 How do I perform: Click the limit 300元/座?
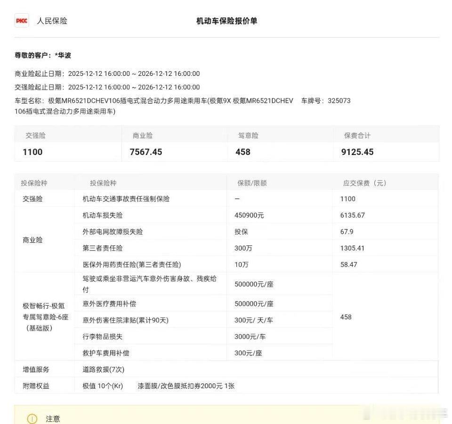click(x=248, y=353)
